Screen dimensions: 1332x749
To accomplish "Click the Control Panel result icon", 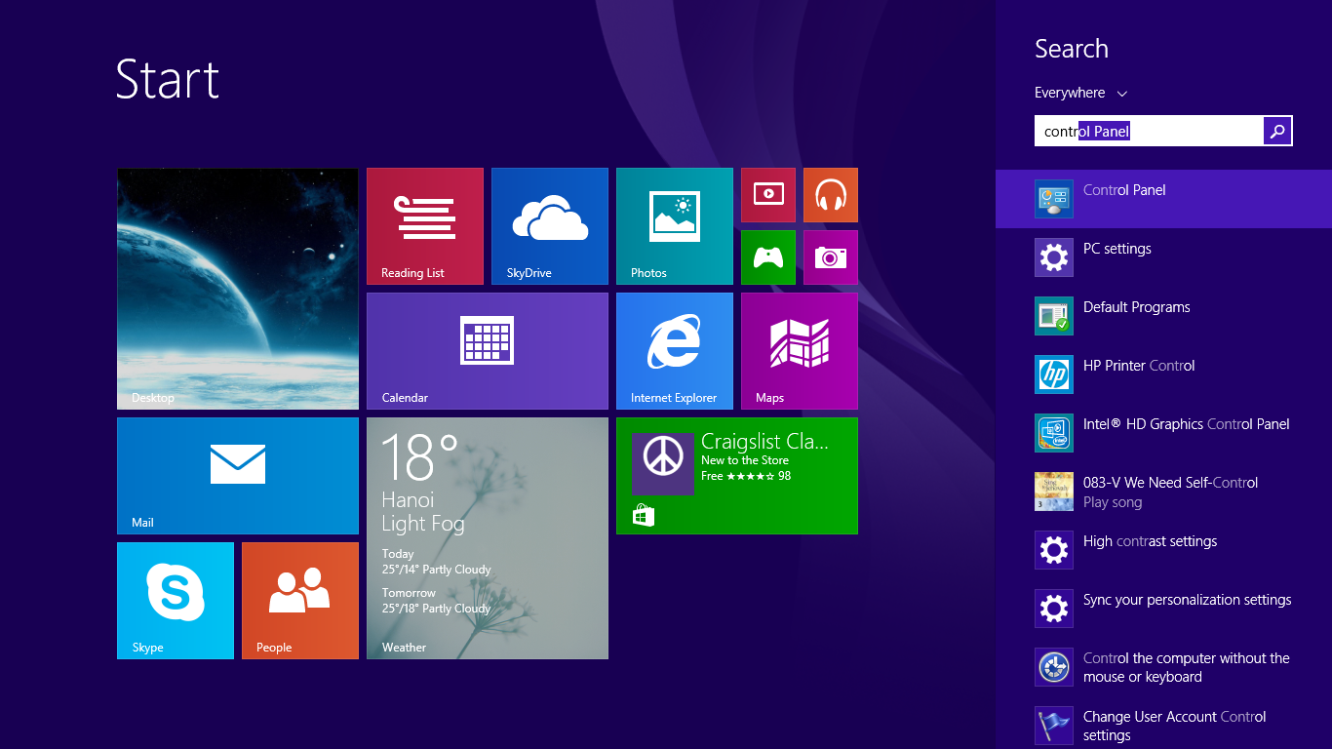I will pos(1054,199).
